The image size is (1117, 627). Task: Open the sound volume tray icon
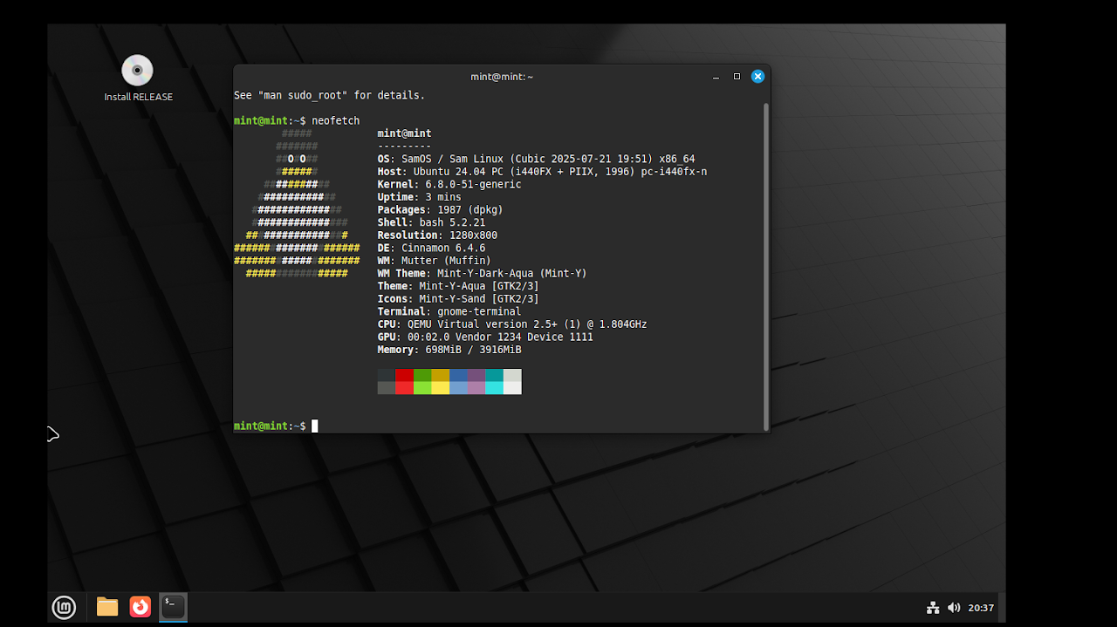click(x=954, y=608)
